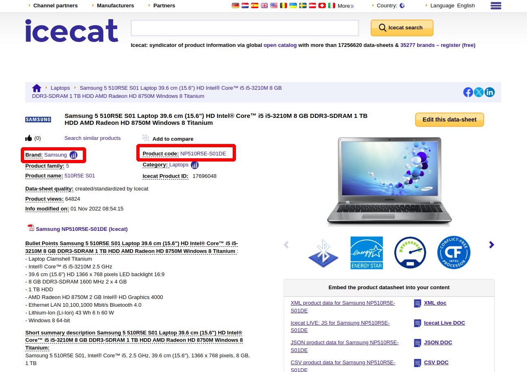The width and height of the screenshot is (527, 372).
Task: Select the Ukrainian flag icon
Action: 293,6
